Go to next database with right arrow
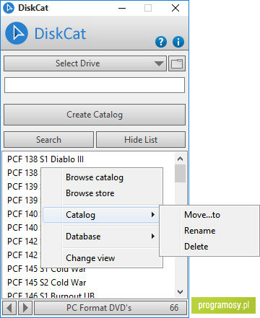 (25, 308)
